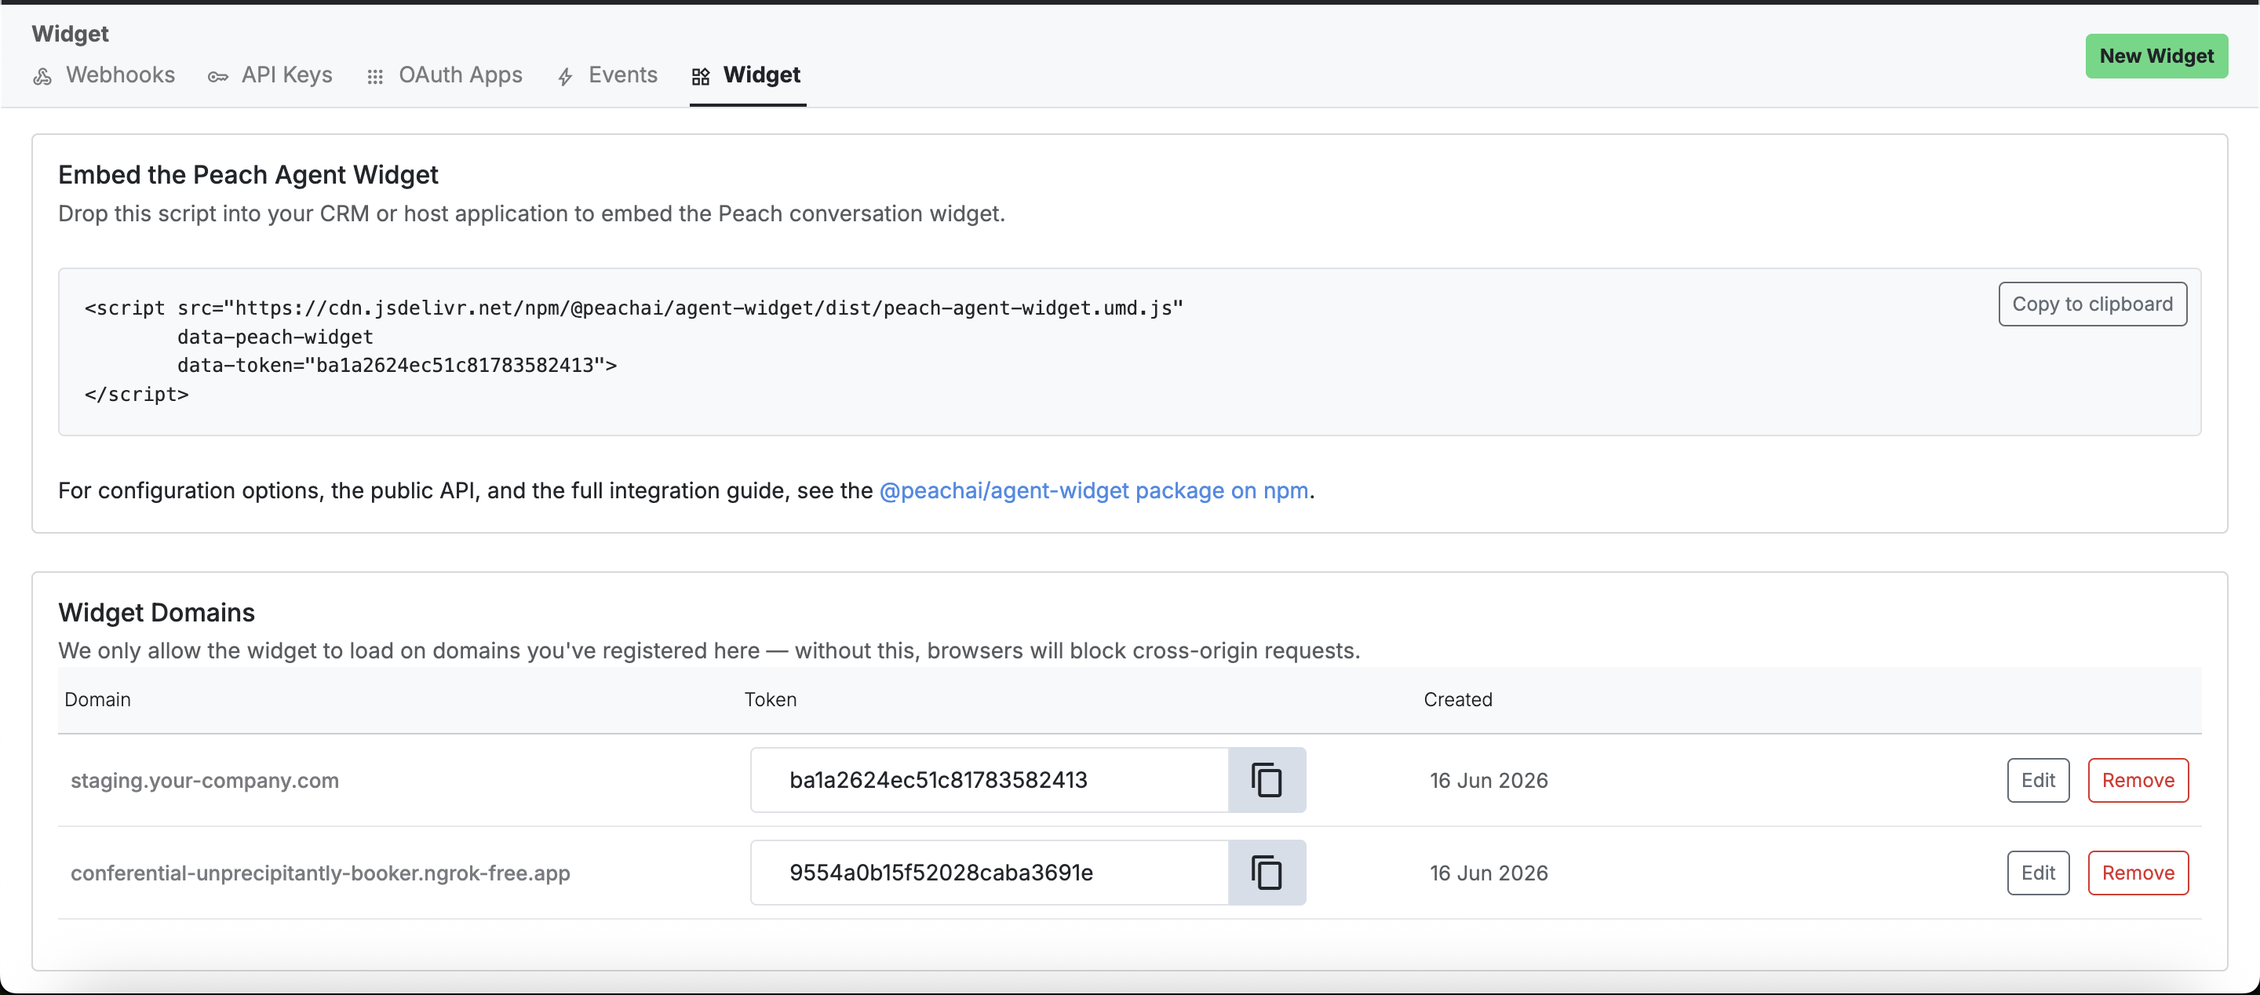
Task: Edit the ngrok-free.app domain entry
Action: [2038, 873]
